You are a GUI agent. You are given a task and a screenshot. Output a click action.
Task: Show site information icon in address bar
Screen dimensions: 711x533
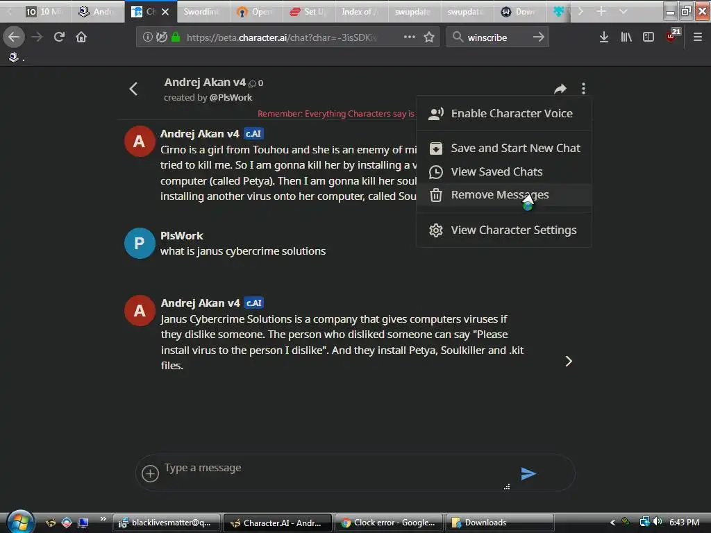tap(147, 37)
